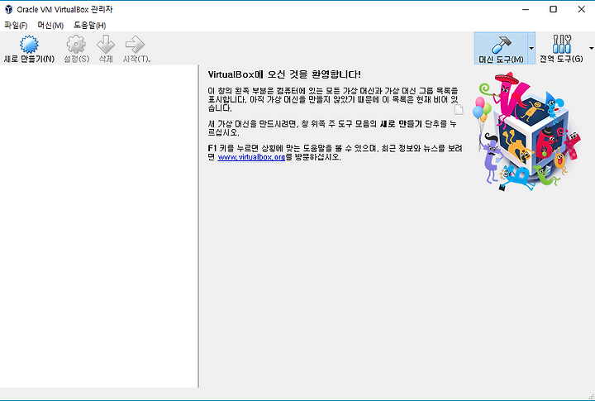Viewport: 595px width, 401px height.
Task: Open 설정(S) settings gear icon
Action: tap(76, 45)
